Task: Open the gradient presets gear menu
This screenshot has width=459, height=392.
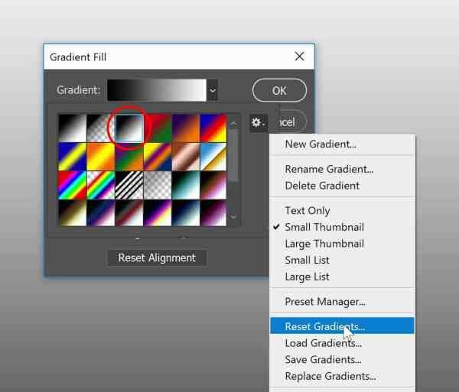Action: [259, 123]
